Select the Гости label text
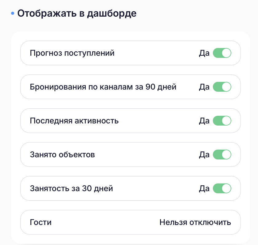 [41, 222]
